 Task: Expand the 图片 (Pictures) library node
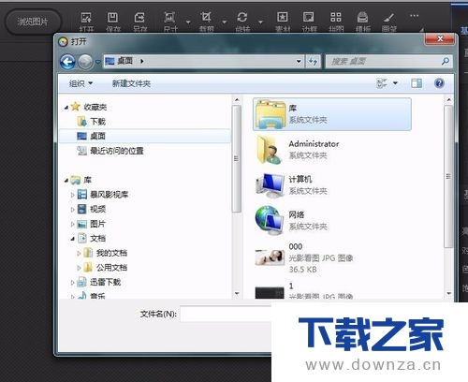(72, 224)
